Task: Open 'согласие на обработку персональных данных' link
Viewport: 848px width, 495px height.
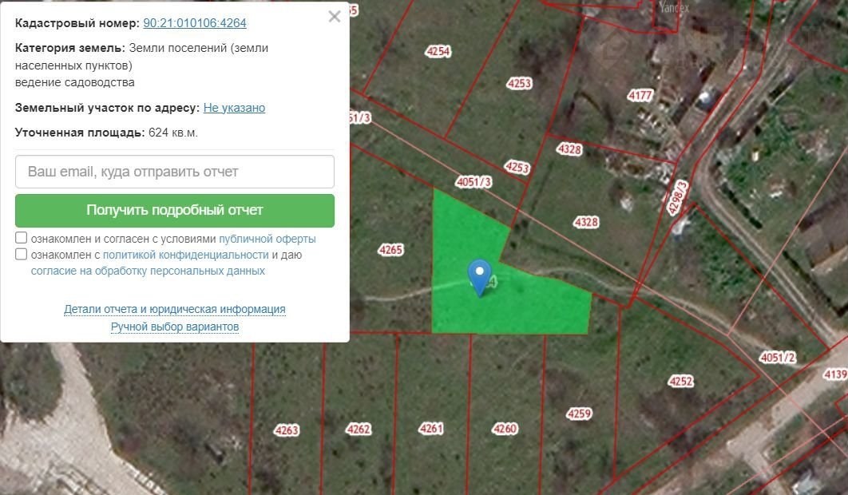Action: click(148, 271)
